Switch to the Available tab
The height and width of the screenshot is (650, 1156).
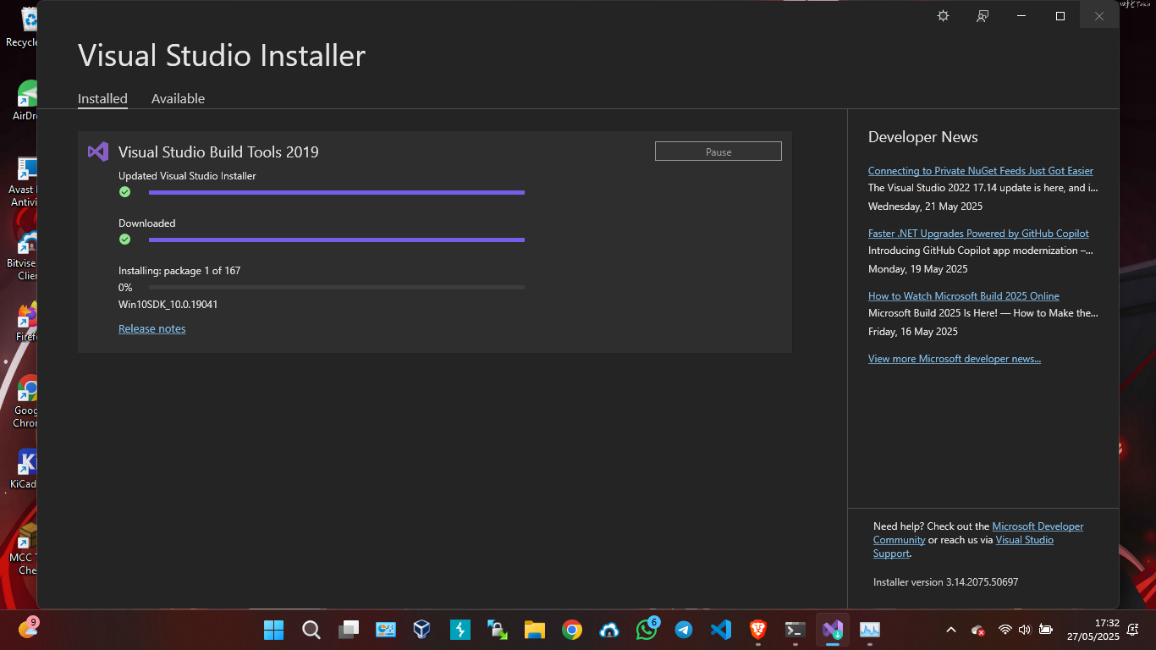178,99
